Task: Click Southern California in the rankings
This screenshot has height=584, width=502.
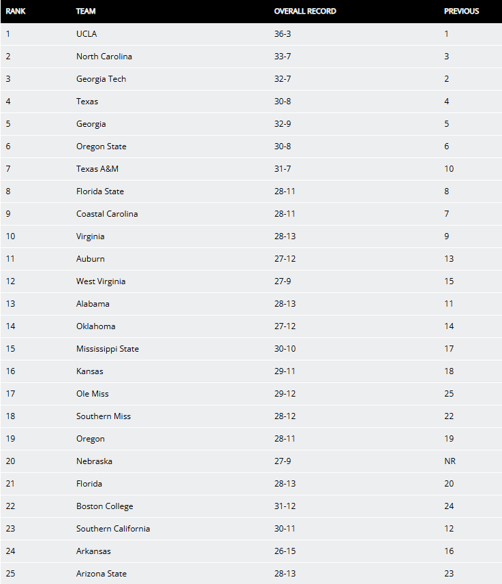Action: (x=113, y=529)
